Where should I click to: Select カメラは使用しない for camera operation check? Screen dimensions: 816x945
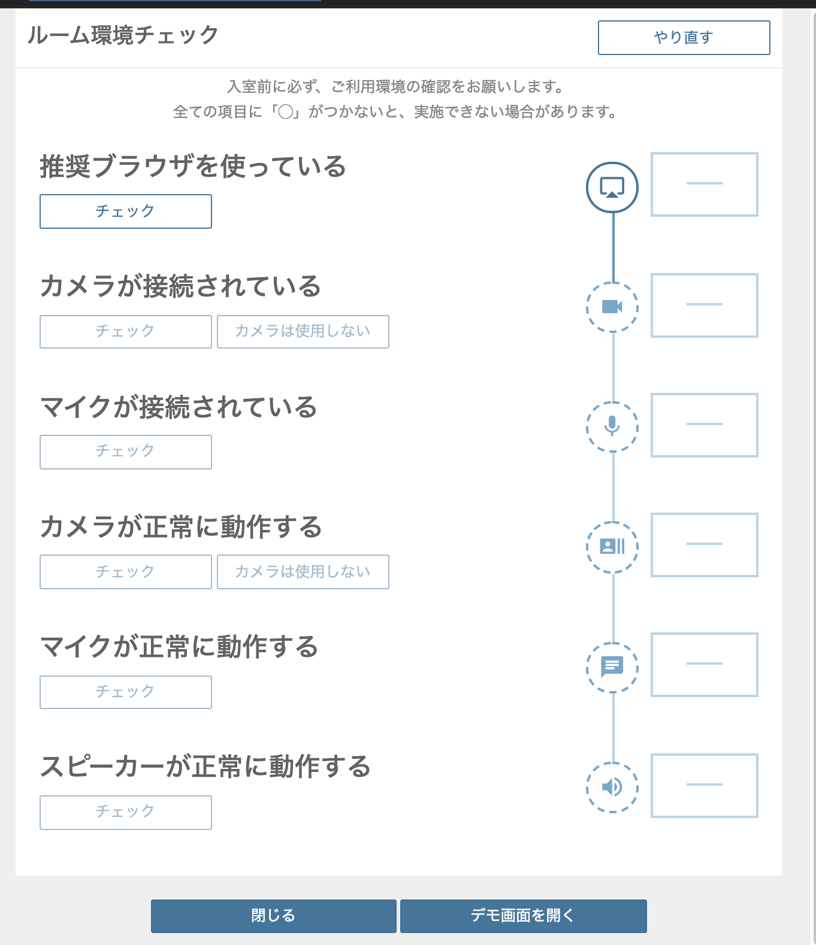click(x=303, y=572)
